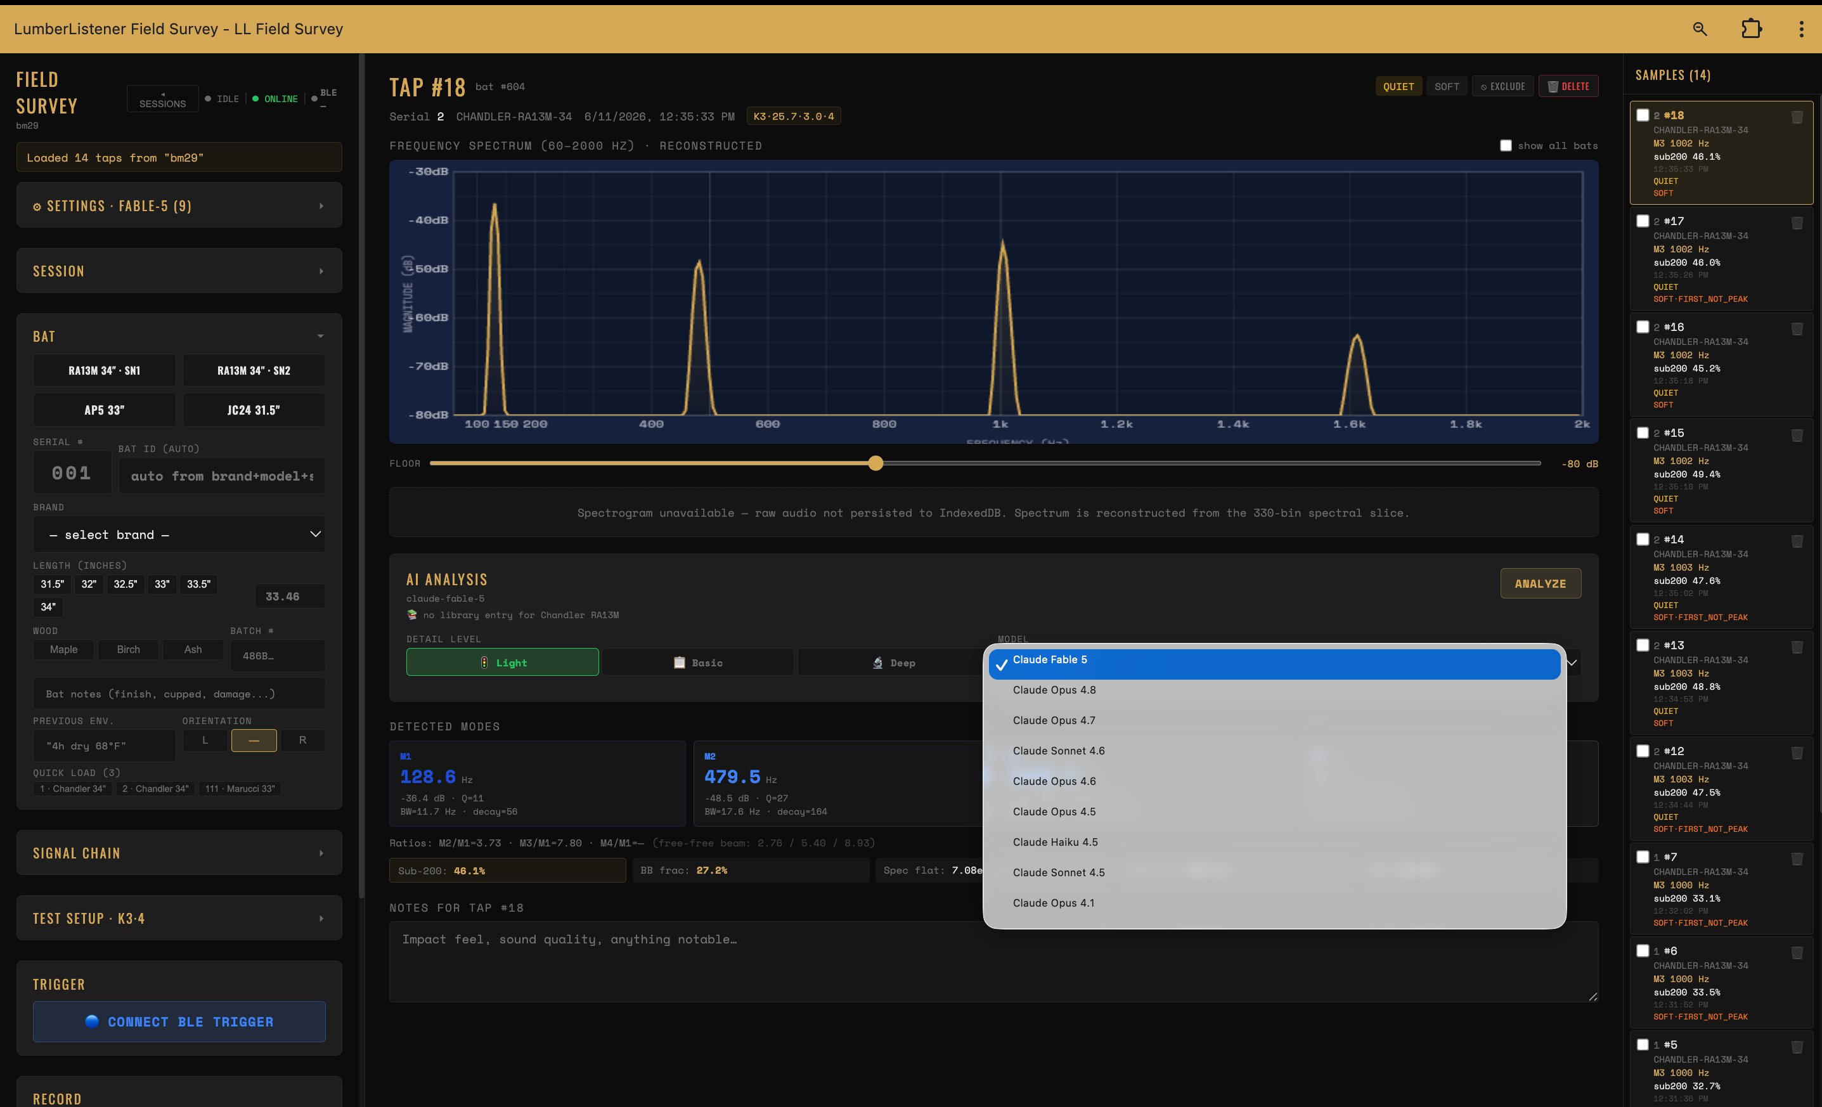Delete sample #7 using its trash icon

(1797, 858)
